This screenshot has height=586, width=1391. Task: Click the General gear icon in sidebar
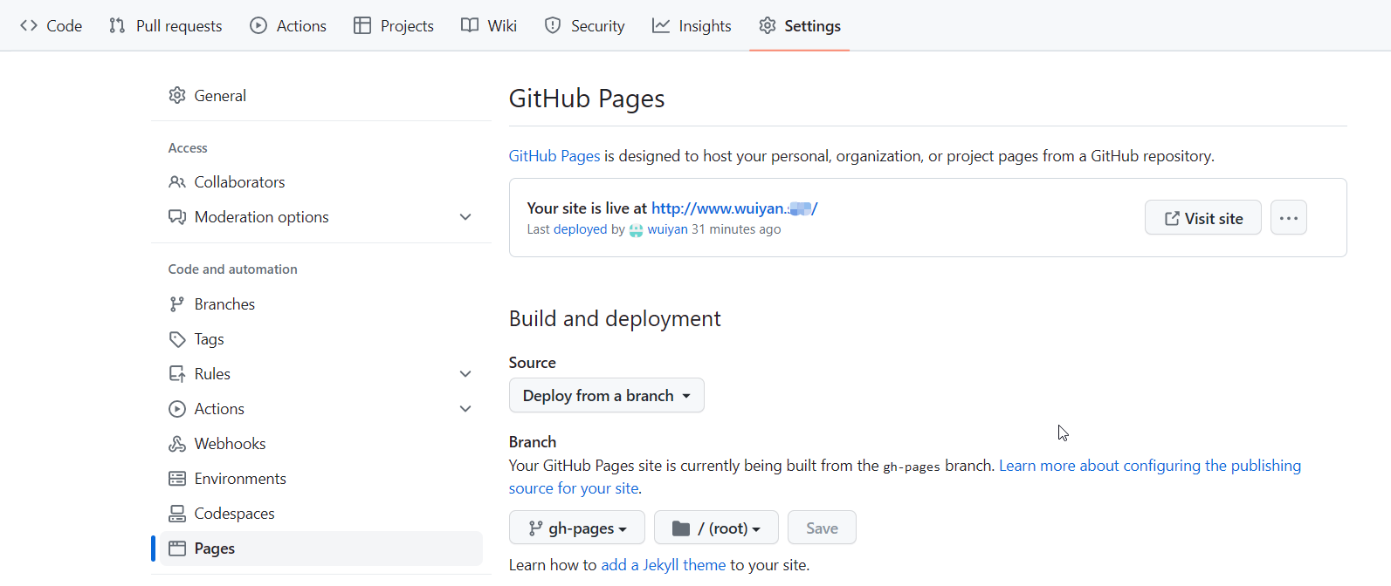tap(177, 95)
